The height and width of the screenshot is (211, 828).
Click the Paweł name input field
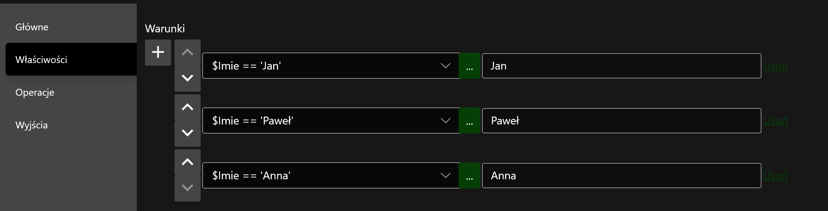pyautogui.click(x=621, y=121)
